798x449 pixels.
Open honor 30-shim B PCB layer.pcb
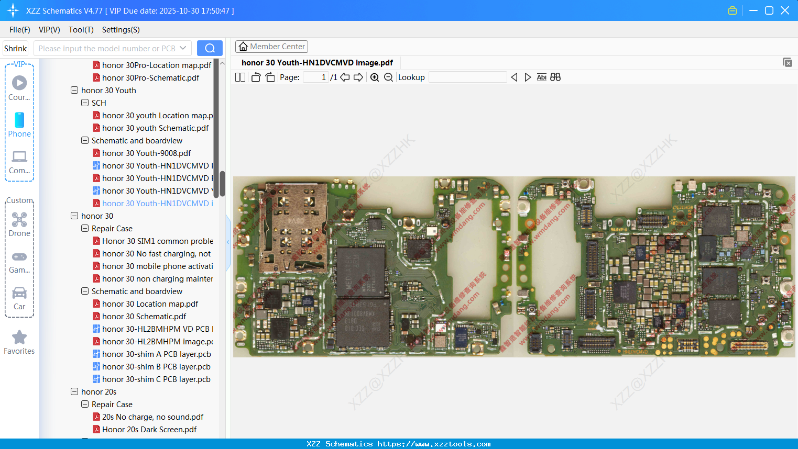click(156, 366)
